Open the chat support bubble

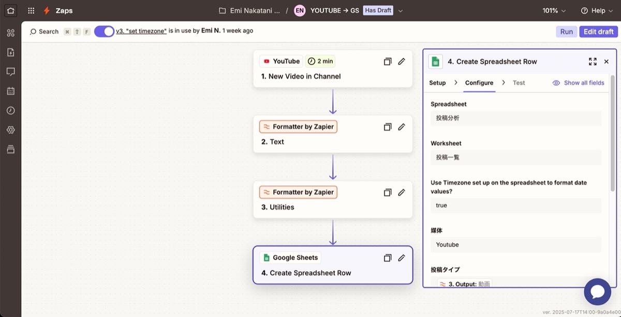(597, 292)
